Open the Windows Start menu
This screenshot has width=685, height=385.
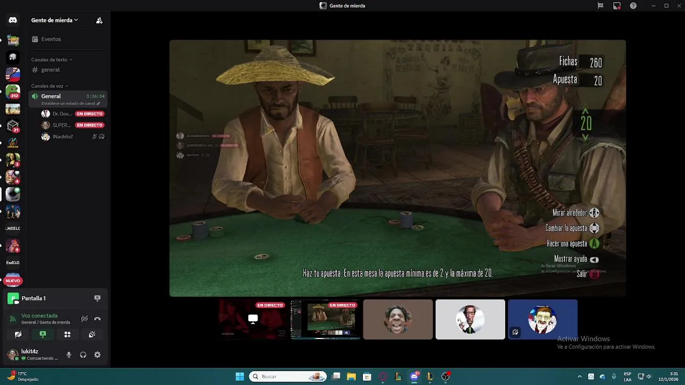tap(240, 376)
